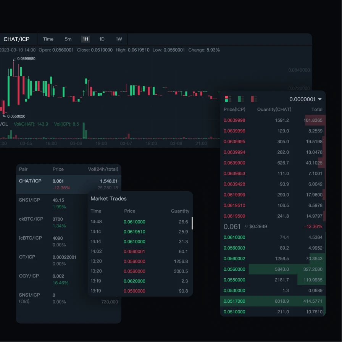Click the CHAT/ICP pair title
The image size is (342, 342).
[x=16, y=39]
